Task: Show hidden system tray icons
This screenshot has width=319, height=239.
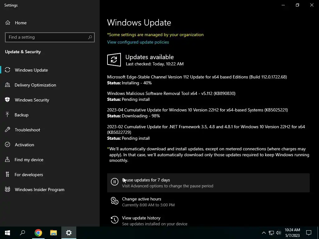Action: tap(264, 233)
